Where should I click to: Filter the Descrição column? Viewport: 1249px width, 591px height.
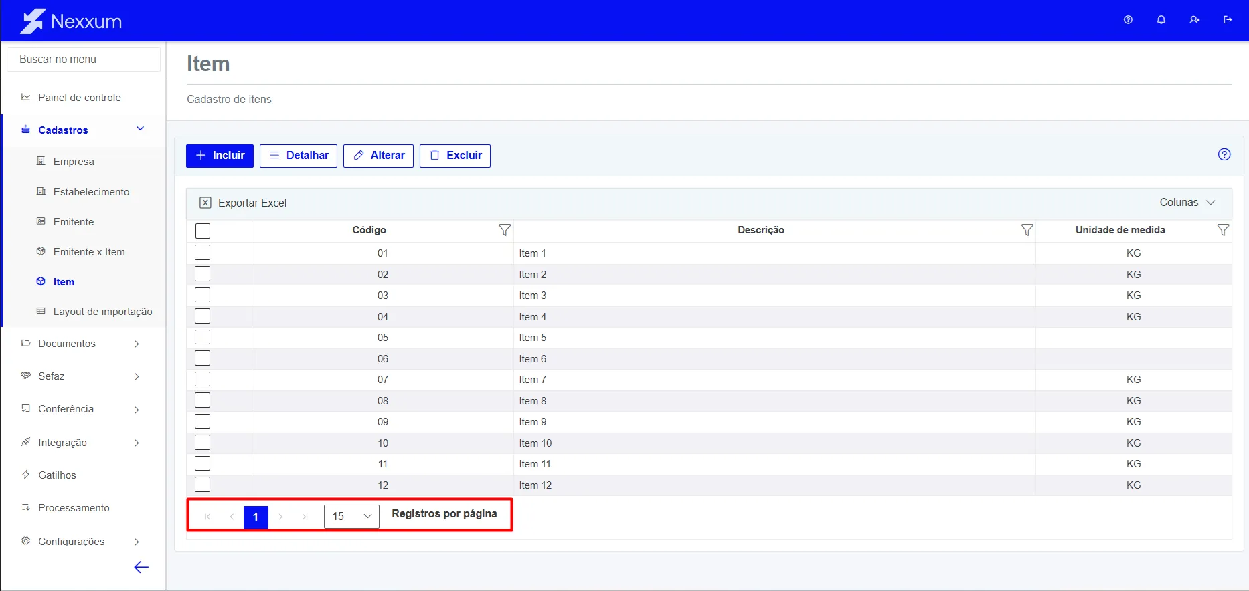(1027, 230)
